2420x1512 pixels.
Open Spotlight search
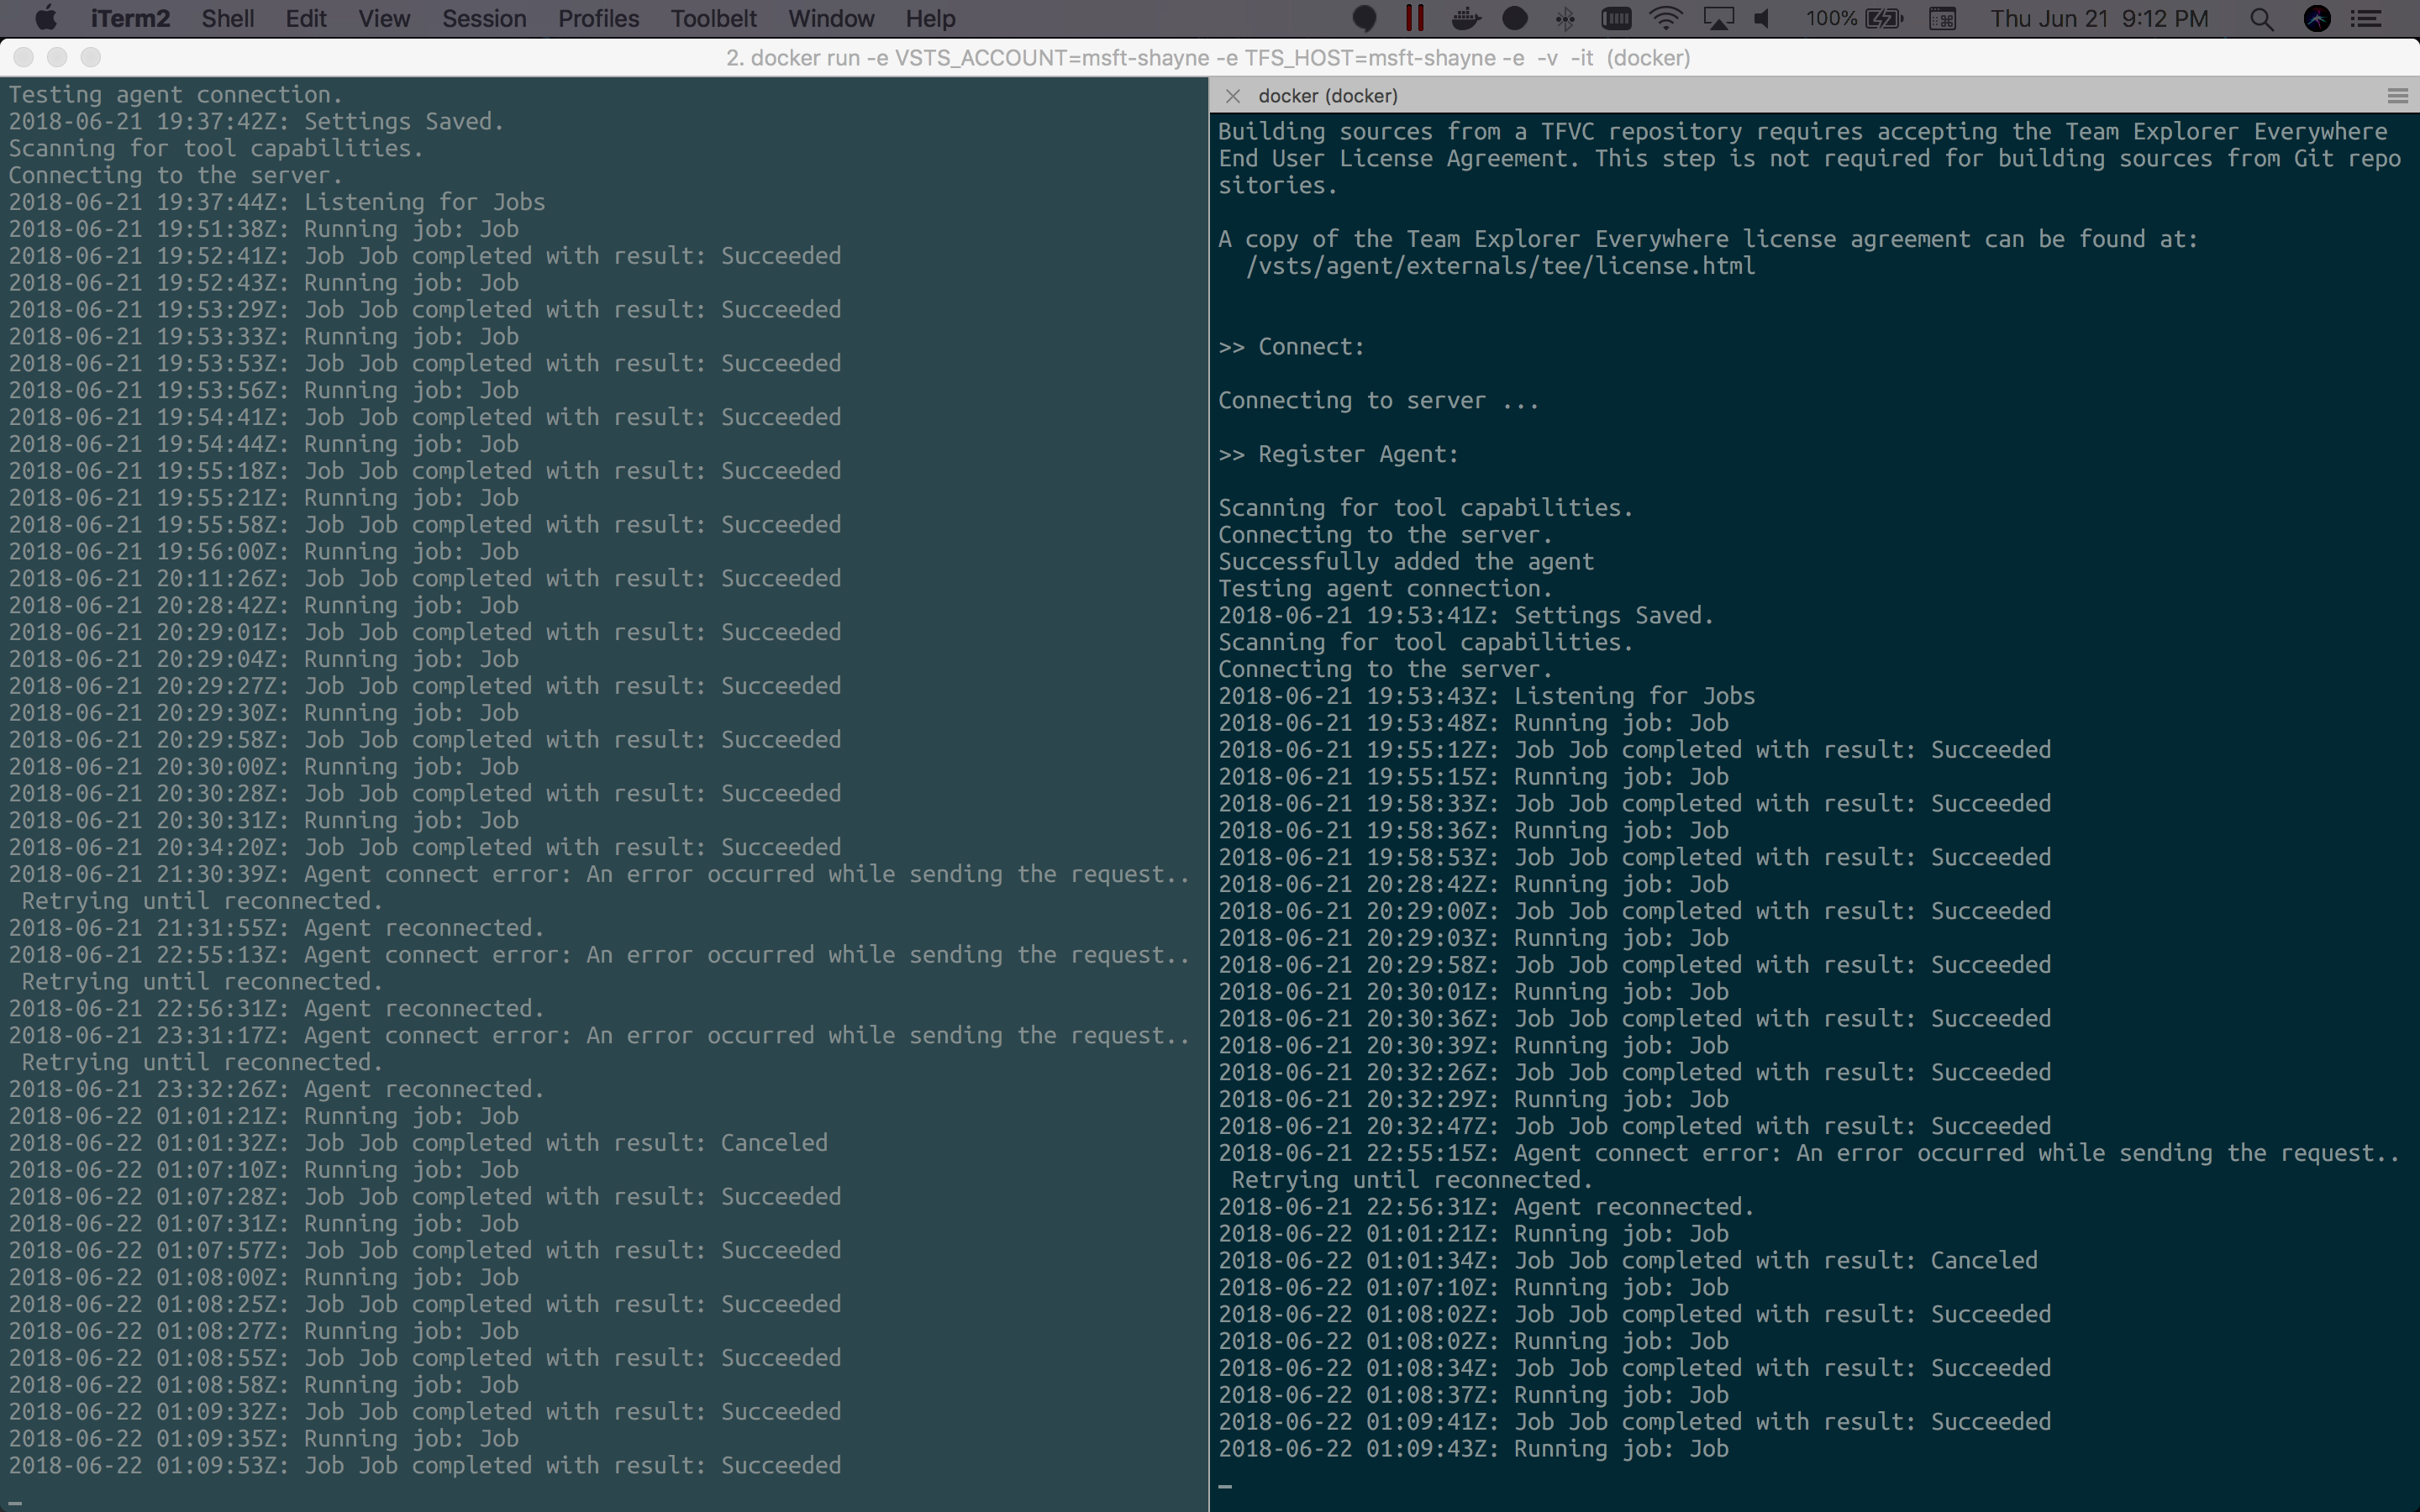2261,18
